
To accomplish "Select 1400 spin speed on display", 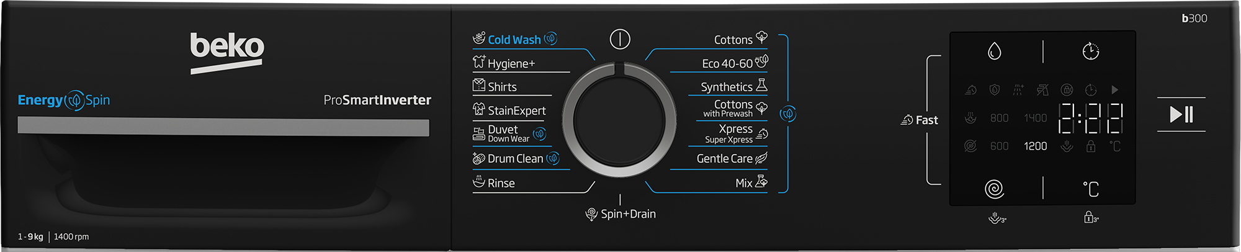I will pos(1035,118).
